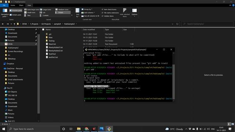Refresh the folder view
Image resolution: width=235 pixels, height=132 pixels.
click(177, 24)
